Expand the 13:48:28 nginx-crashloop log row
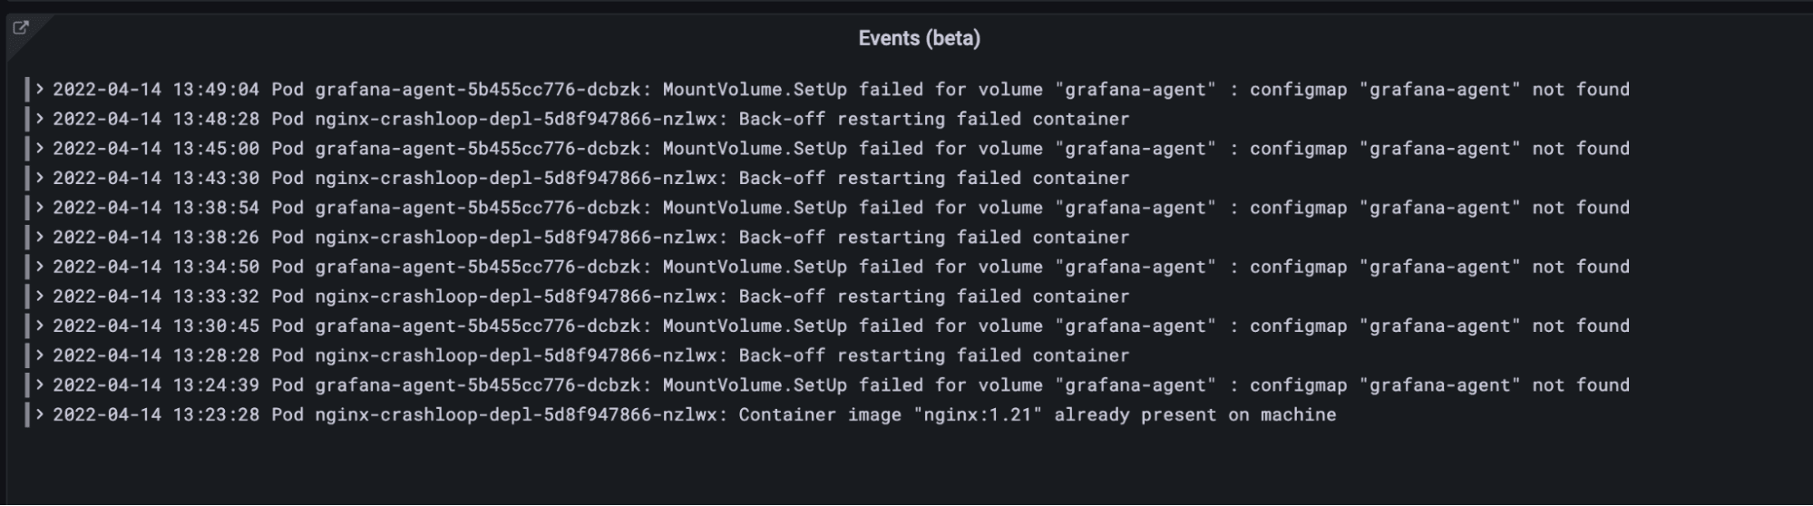Viewport: 1813px width, 506px height. coord(40,119)
